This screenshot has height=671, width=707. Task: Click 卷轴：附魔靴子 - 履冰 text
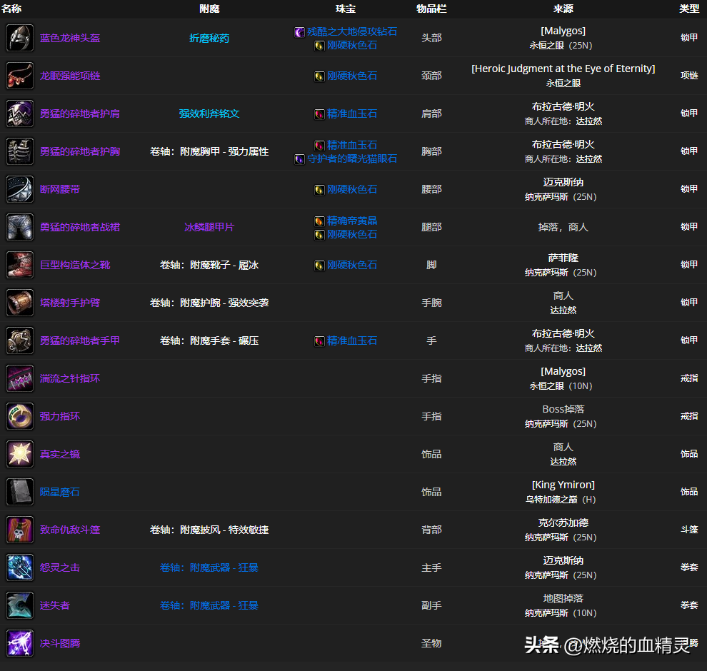pyautogui.click(x=209, y=265)
